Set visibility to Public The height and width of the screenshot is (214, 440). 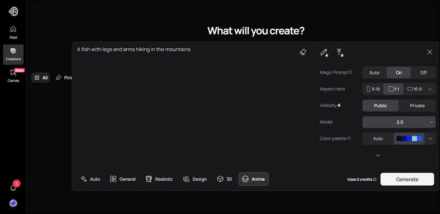coord(380,106)
